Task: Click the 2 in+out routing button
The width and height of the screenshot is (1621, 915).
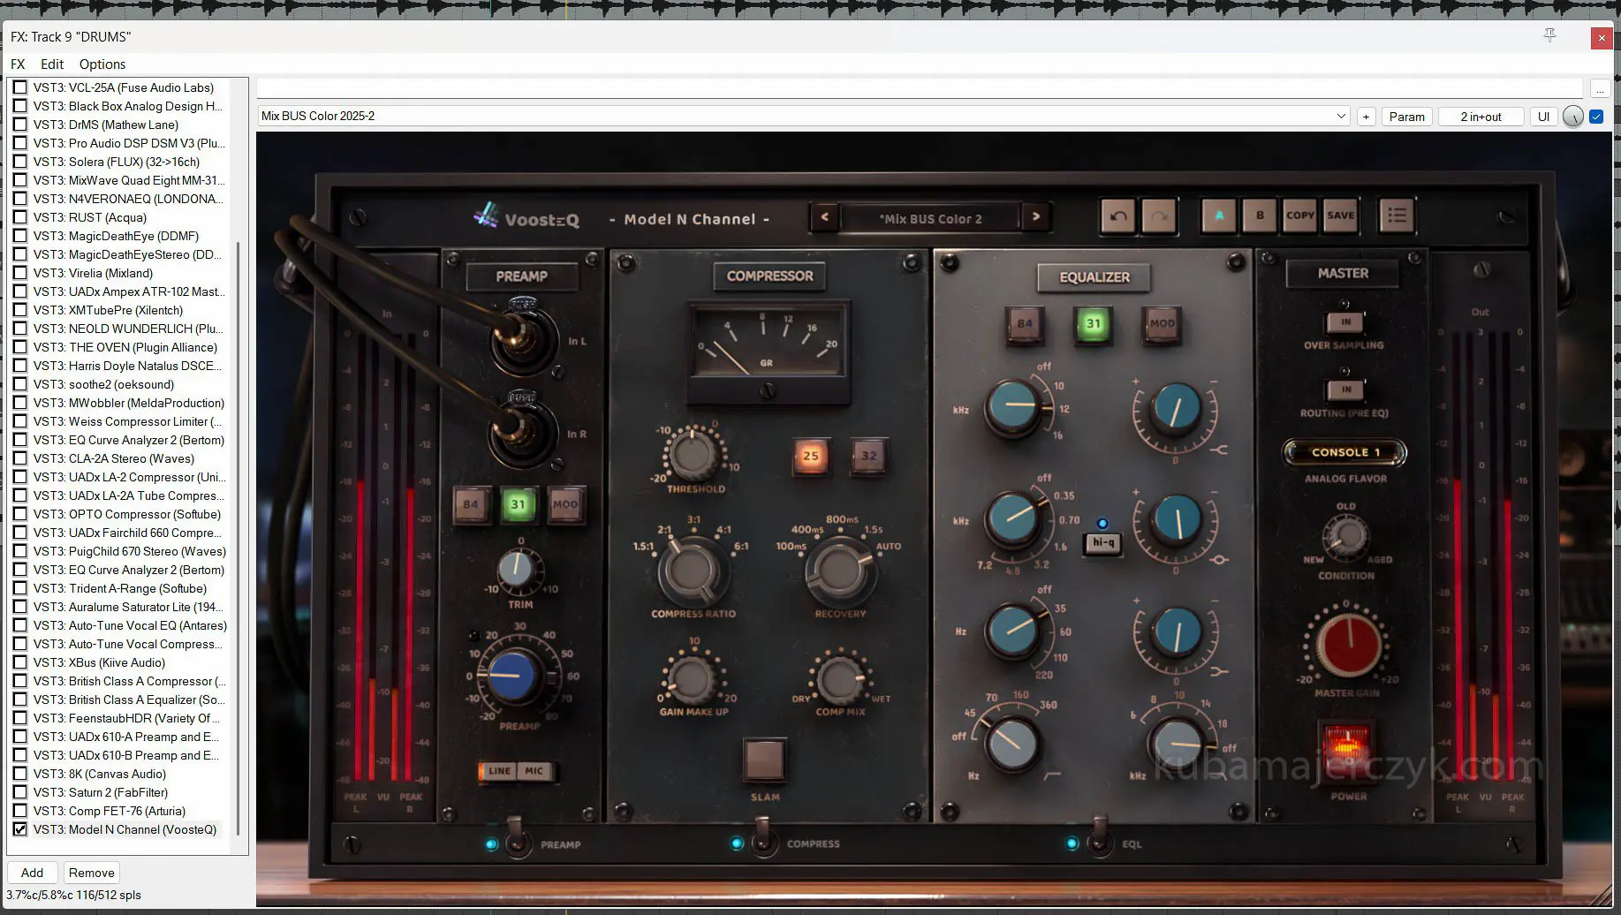Action: 1481,117
